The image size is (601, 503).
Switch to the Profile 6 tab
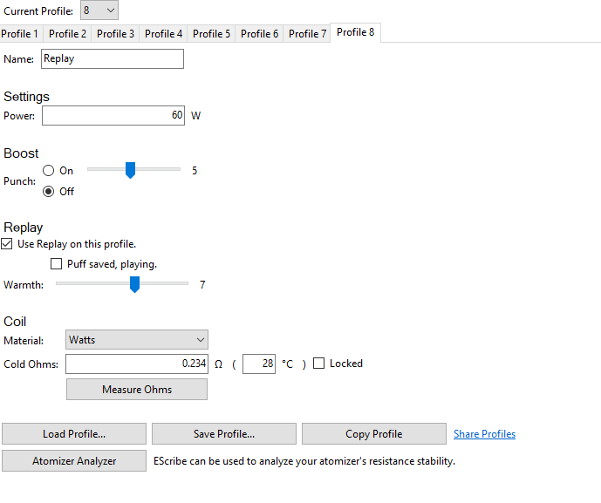[x=259, y=34]
